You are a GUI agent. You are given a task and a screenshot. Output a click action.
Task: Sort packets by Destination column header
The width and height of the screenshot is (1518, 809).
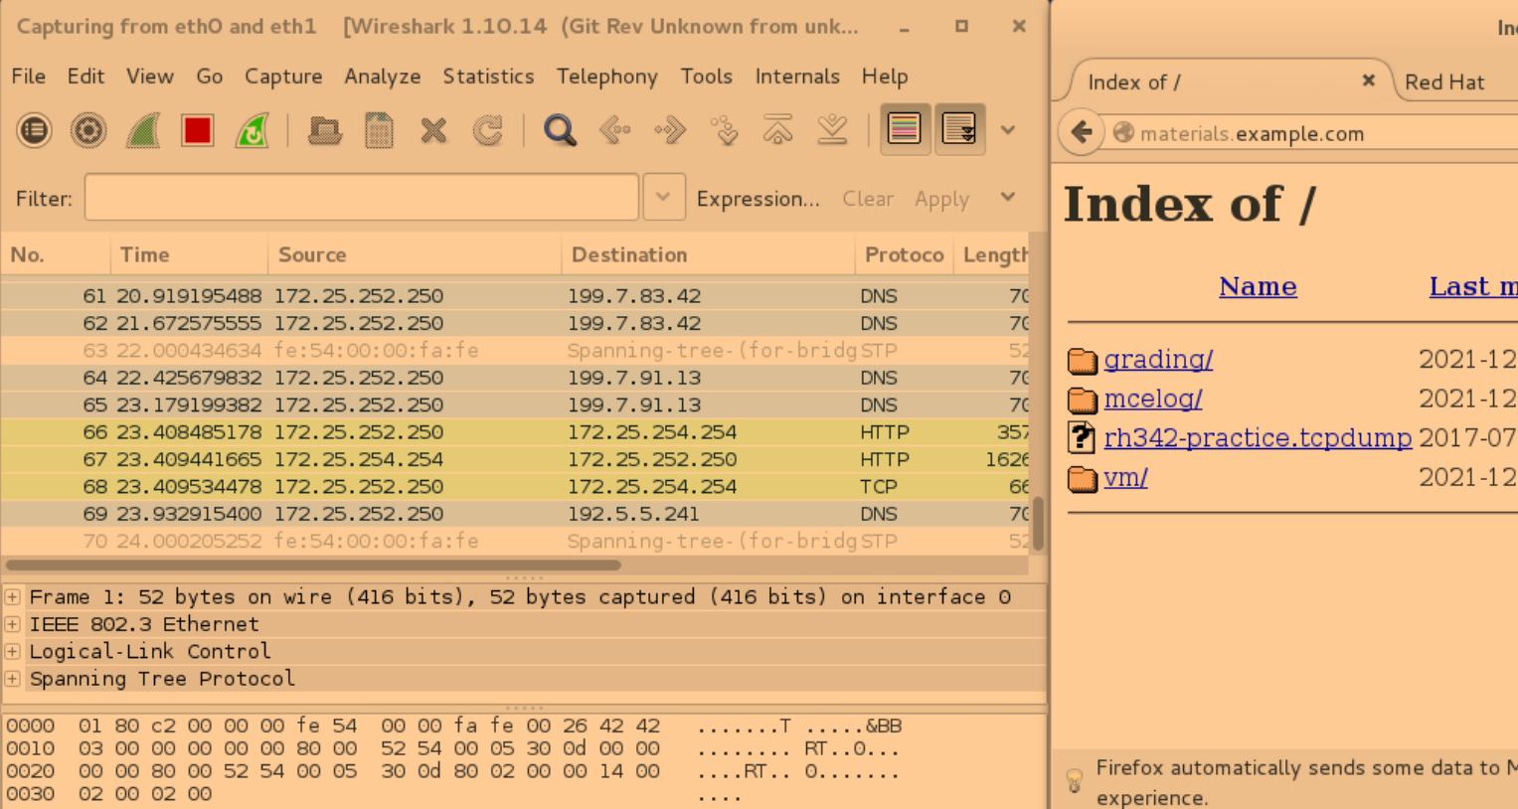point(708,254)
